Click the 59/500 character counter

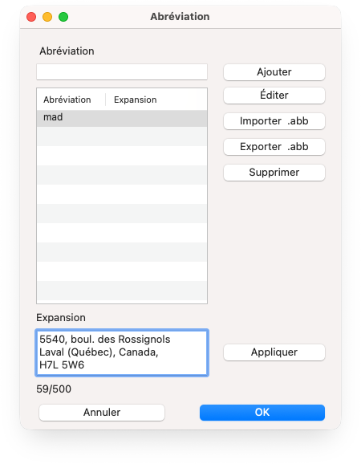54,389
